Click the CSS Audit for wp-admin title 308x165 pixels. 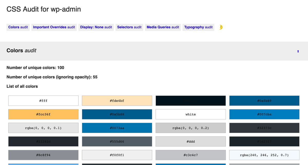click(x=44, y=9)
